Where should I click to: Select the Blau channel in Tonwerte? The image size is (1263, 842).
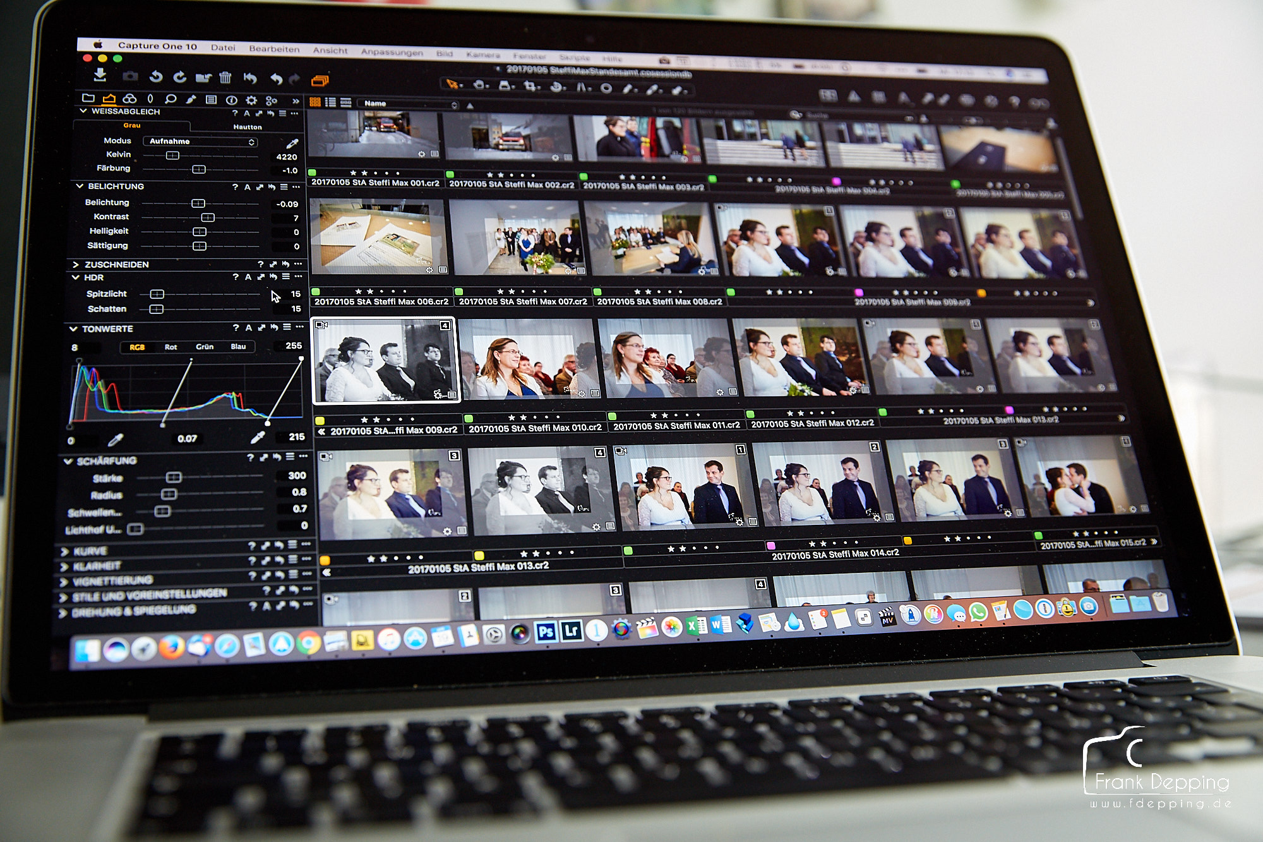238,346
